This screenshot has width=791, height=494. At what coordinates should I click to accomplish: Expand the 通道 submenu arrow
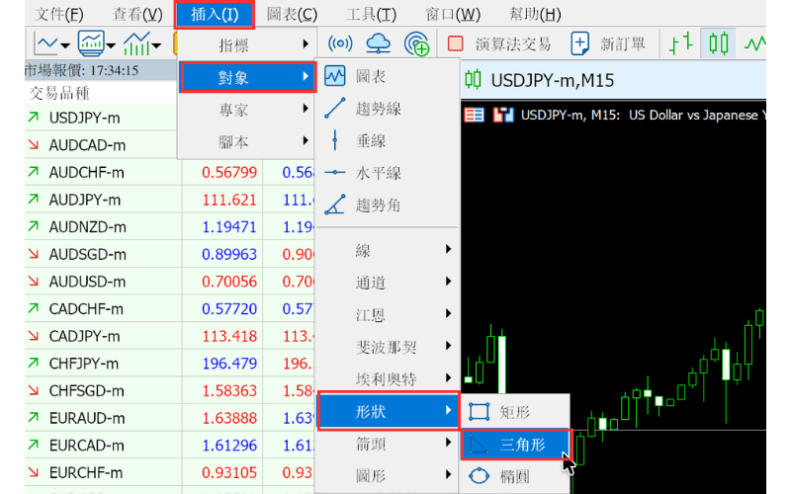click(x=448, y=282)
